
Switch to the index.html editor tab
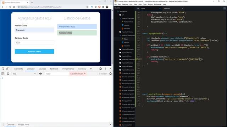pyautogui.click(x=173, y=8)
